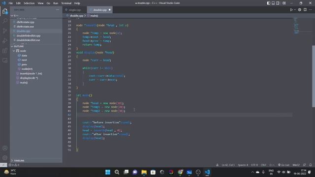Open the Edit menu
The width and height of the screenshot is (315, 177).
[18, 3]
